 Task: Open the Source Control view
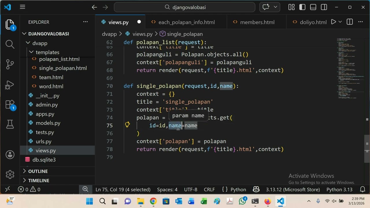tap(10, 64)
